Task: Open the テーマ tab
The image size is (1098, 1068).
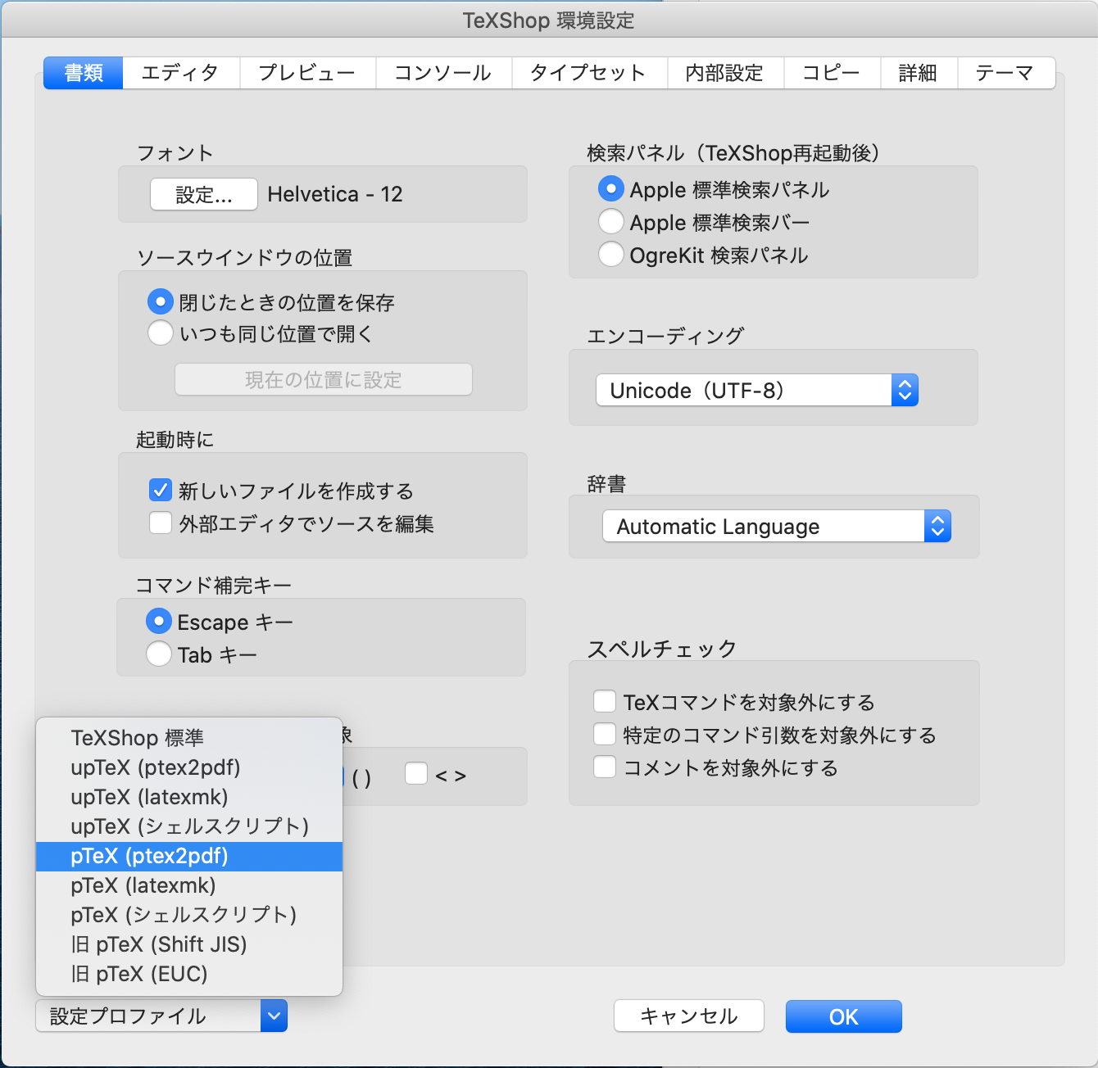Action: pyautogui.click(x=1005, y=73)
